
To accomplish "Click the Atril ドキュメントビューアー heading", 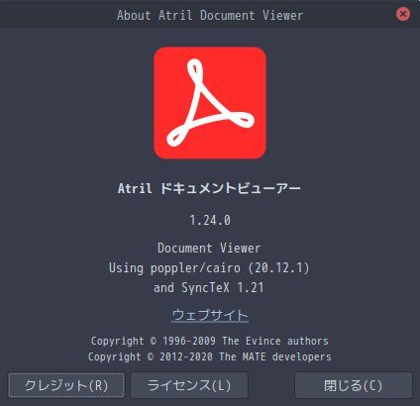I will pyautogui.click(x=209, y=188).
